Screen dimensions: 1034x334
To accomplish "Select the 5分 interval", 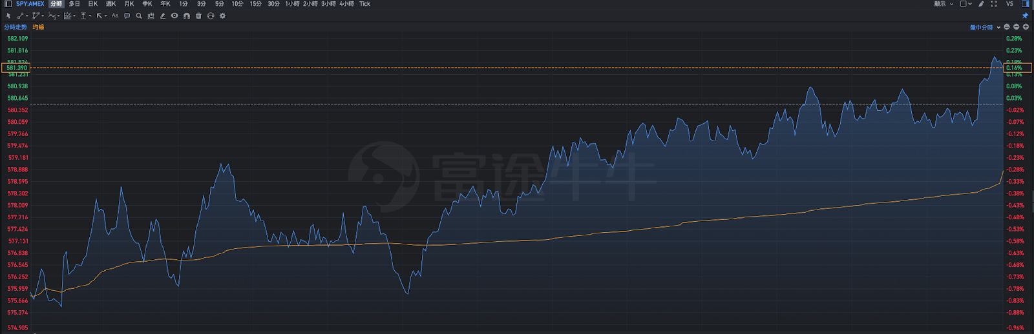I will tap(220, 4).
